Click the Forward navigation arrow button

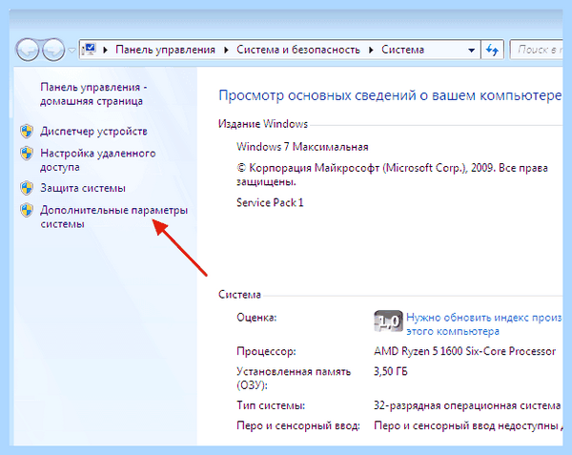click(x=53, y=50)
